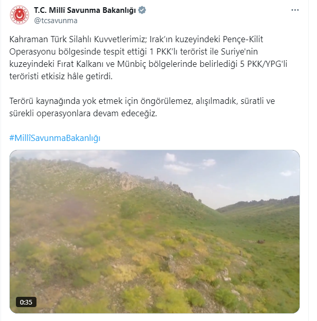Open the Ministry's red emblem profile picture
This screenshot has width=317, height=321.
click(x=20, y=15)
